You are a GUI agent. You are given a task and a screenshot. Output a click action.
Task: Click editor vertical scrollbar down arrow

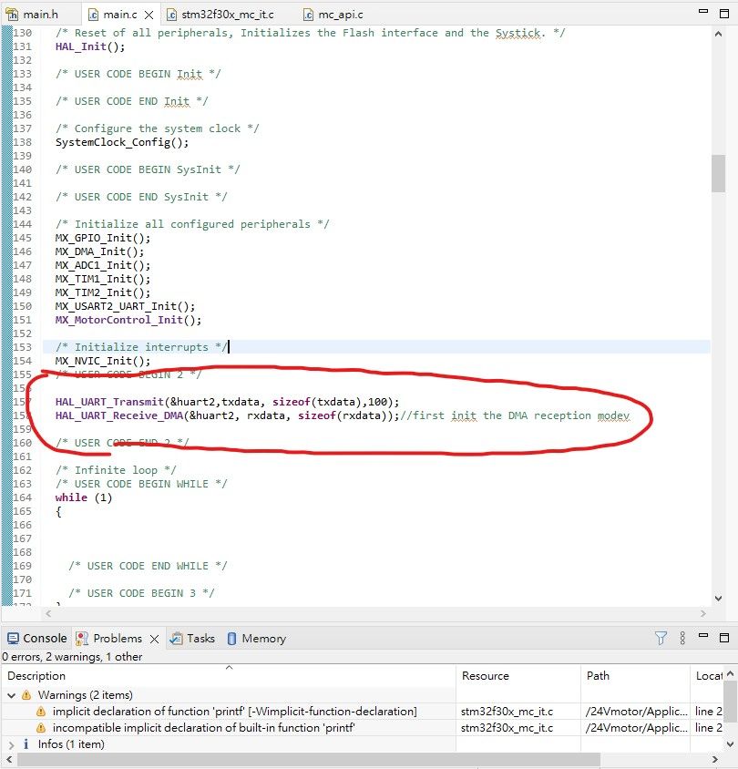coord(718,598)
